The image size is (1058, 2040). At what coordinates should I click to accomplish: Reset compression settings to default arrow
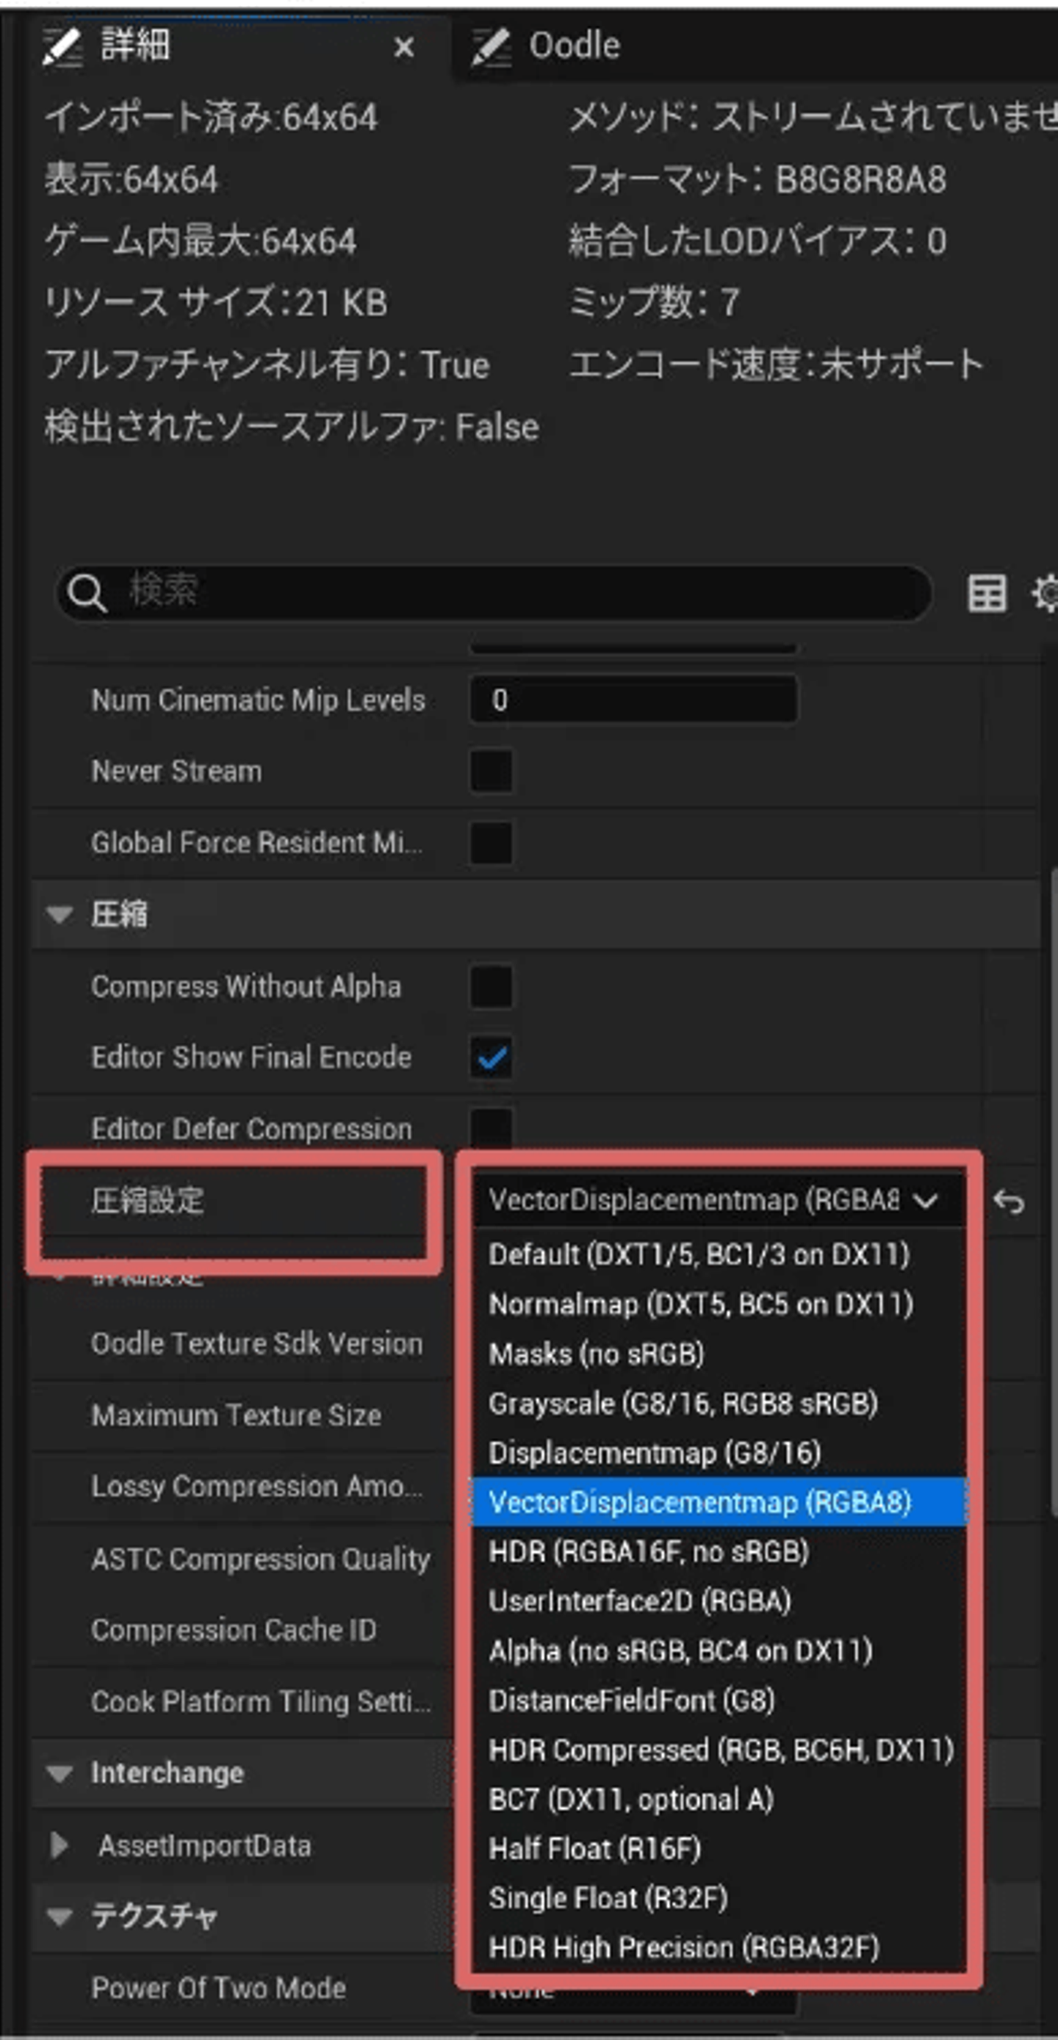[1009, 1202]
